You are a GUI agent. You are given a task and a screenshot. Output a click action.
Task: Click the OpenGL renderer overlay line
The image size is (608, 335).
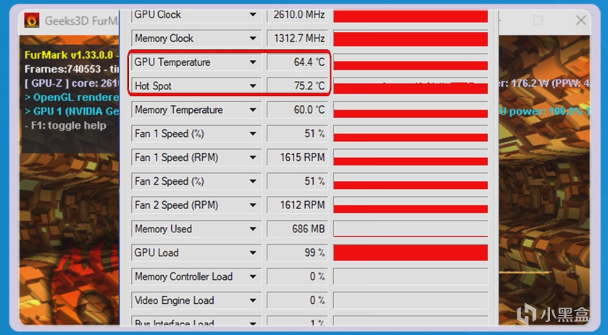[71, 97]
